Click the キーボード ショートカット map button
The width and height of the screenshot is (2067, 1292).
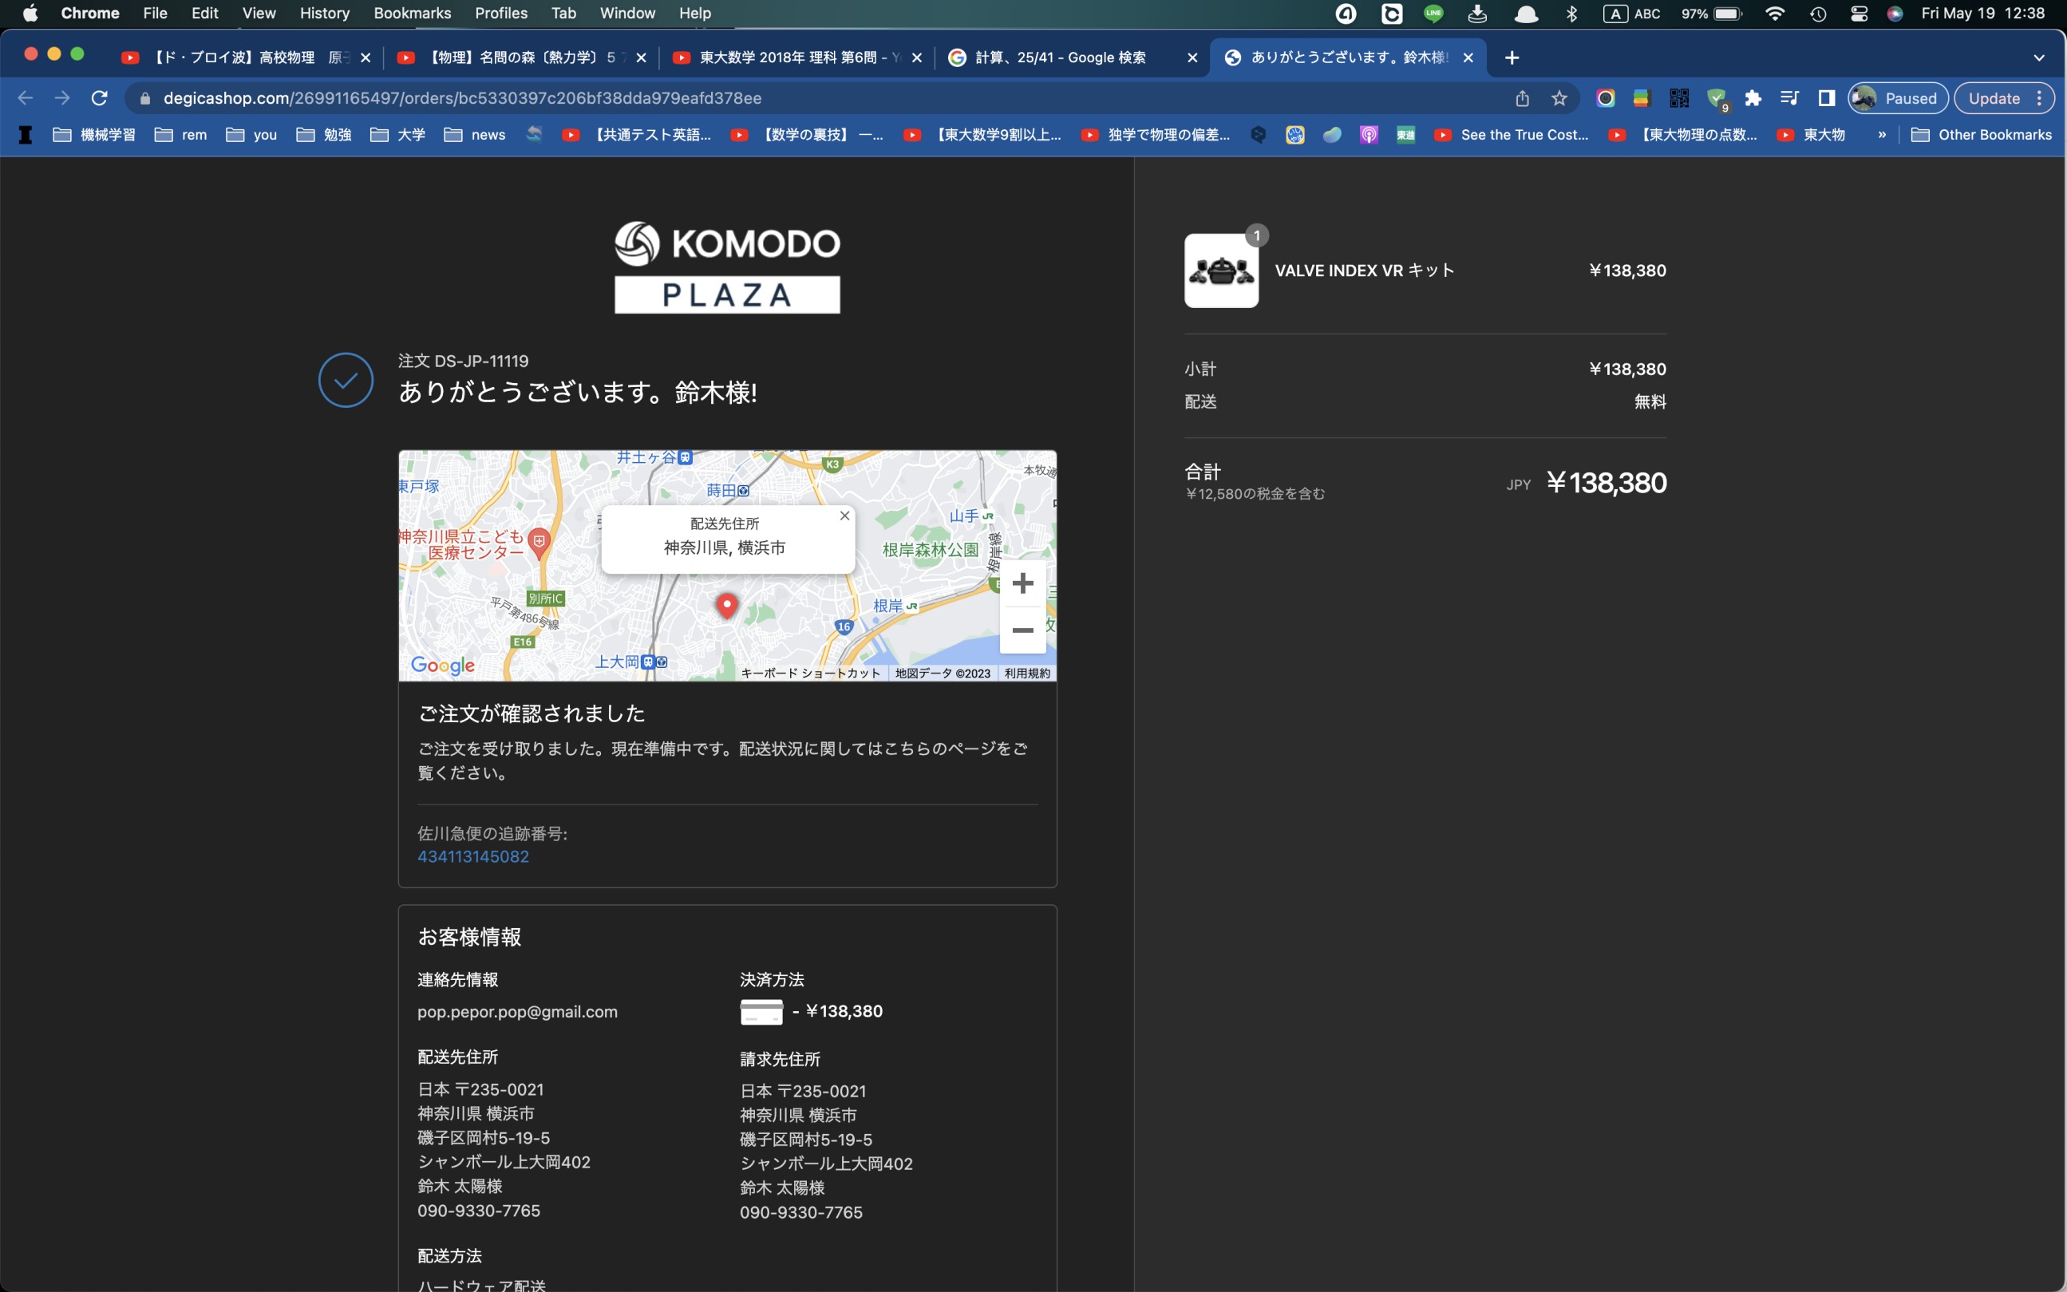point(810,674)
